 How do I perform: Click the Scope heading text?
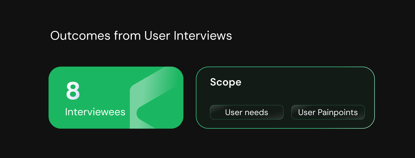[x=226, y=82]
